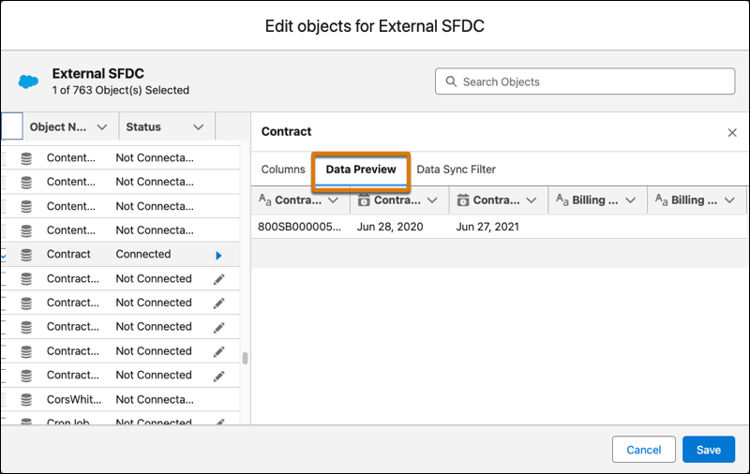Click the calendar icon in column above Jun 28, 2020
The height and width of the screenshot is (474, 750).
364,200
